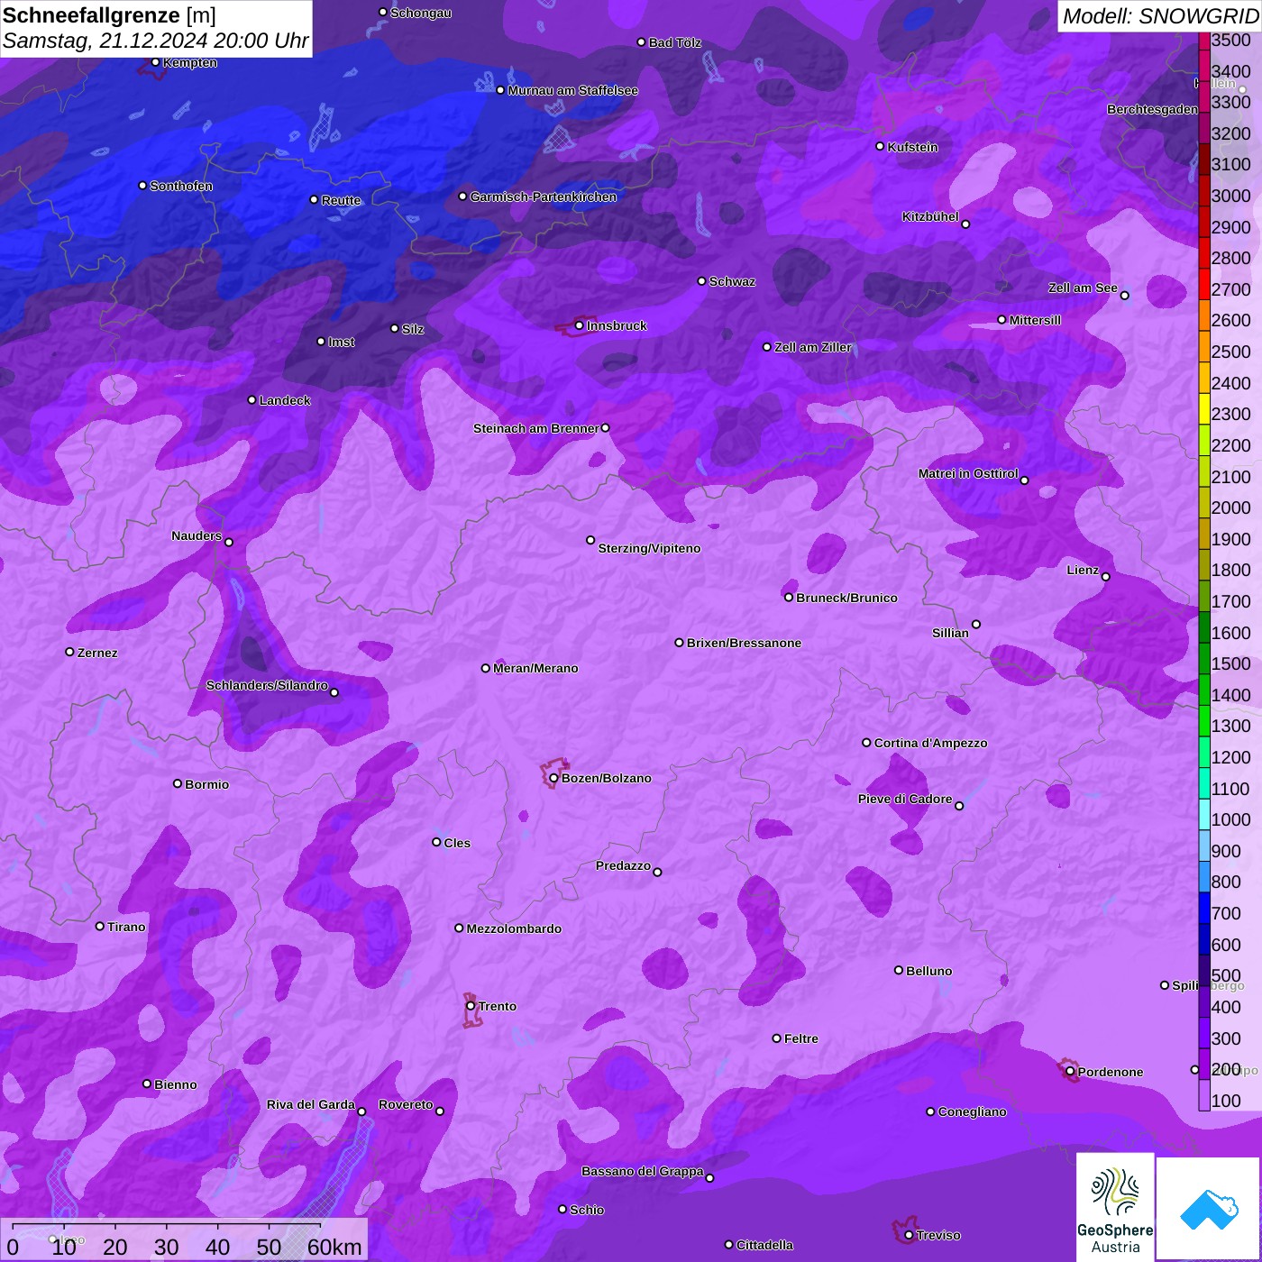Click the blue snow-shovel logo icon
Image resolution: width=1262 pixels, height=1262 pixels.
point(1209,1209)
